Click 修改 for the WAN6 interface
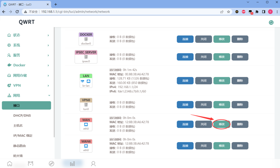 click(x=221, y=146)
